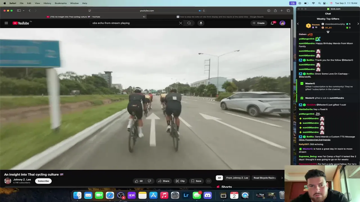Click the cycling video player

point(145,99)
